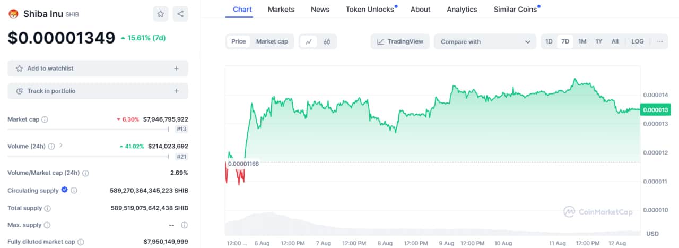Click the 6.30% market cap change

(x=128, y=119)
